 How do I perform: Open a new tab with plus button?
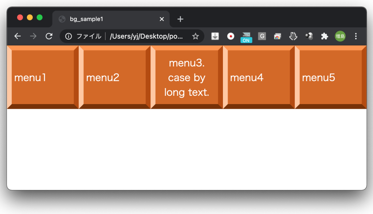(180, 19)
